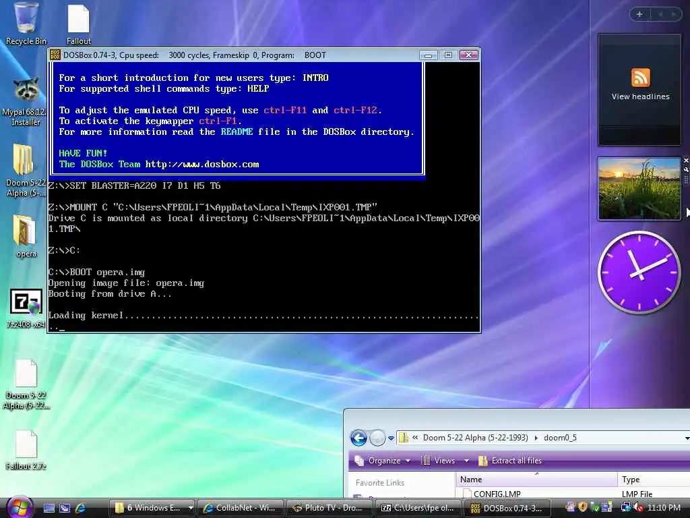Open the Recycle Bin desktop icon
Screen dimensions: 690x518
tap(26, 24)
